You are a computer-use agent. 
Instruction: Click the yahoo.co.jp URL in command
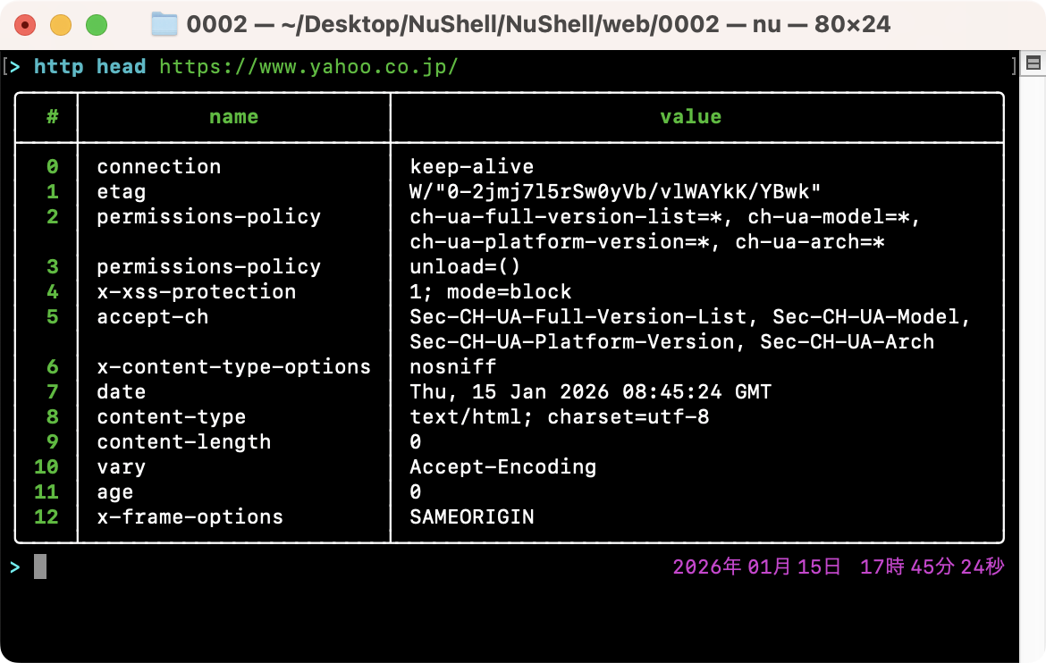click(x=308, y=67)
